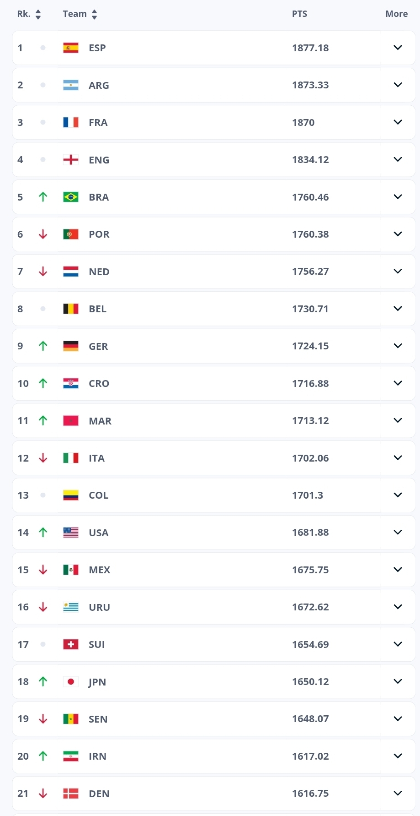Click the Switzerland flag icon
Viewport: 420px width, 816px height.
pyautogui.click(x=71, y=644)
